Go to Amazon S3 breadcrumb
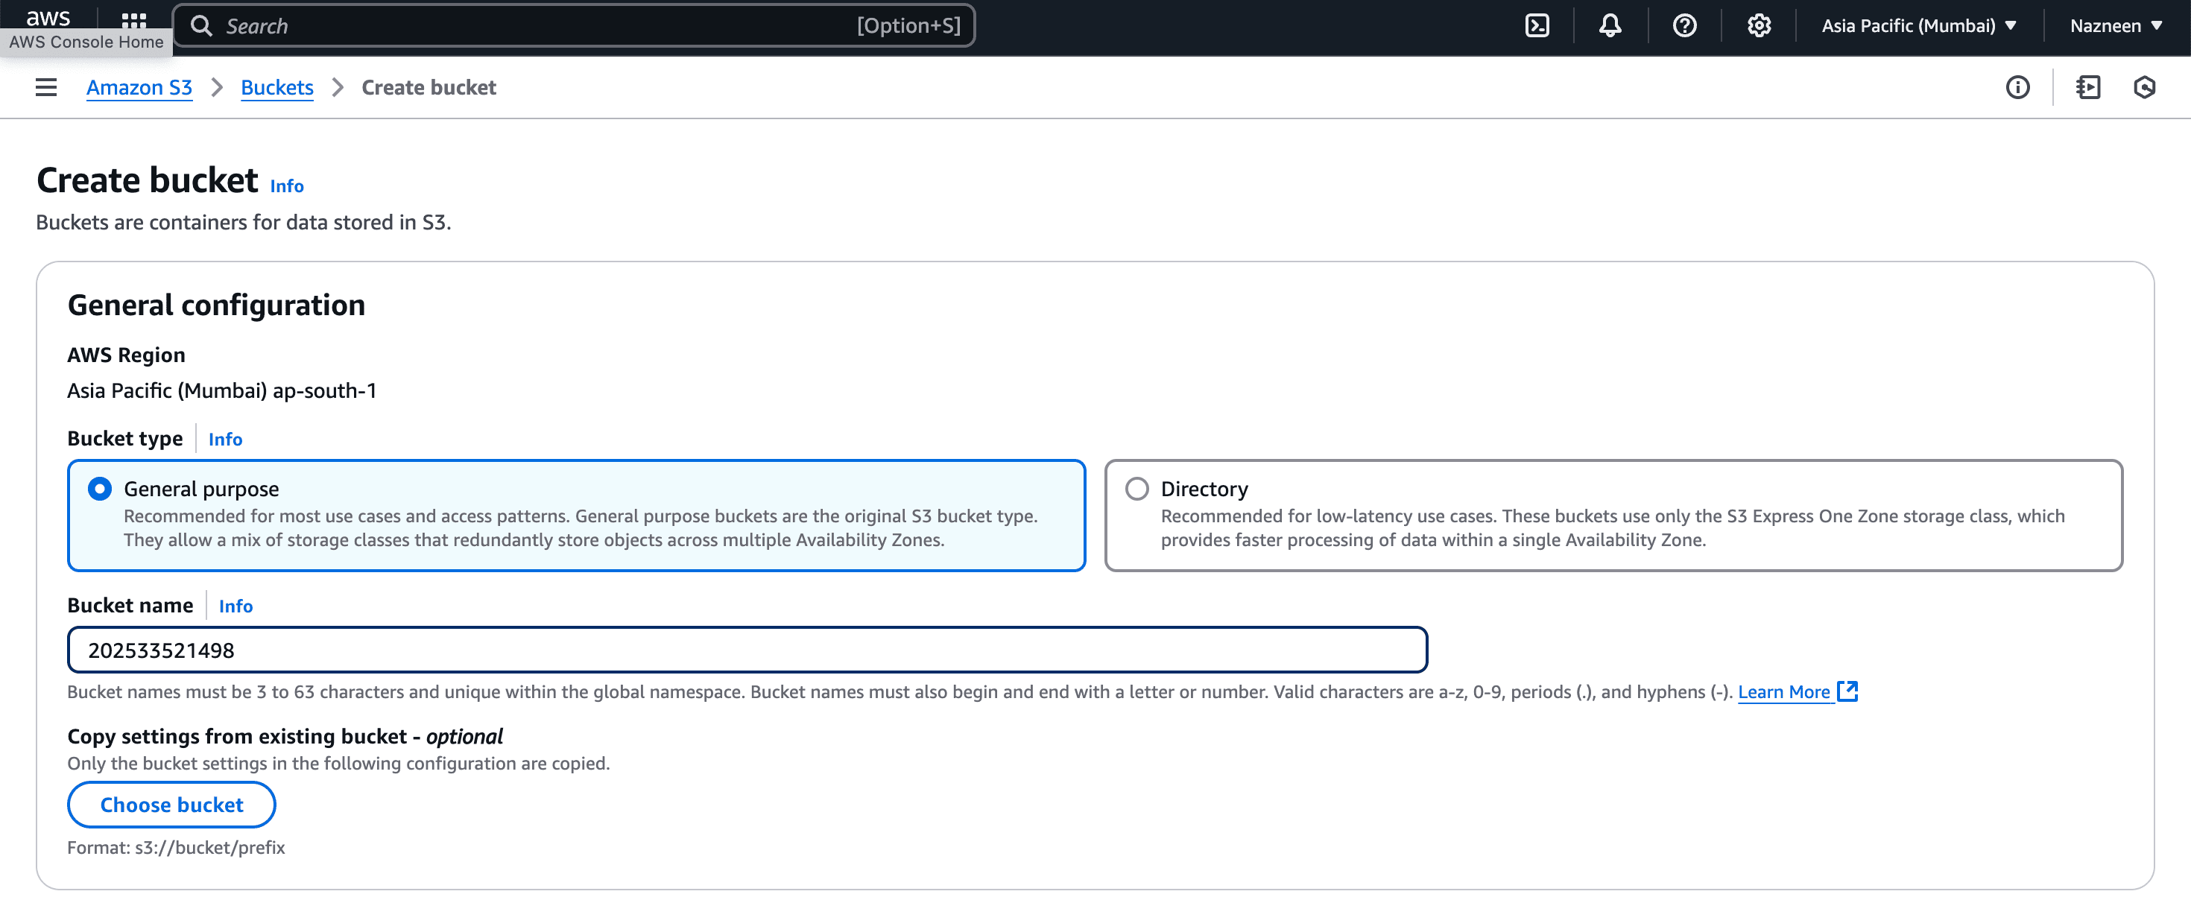This screenshot has width=2191, height=900. (x=139, y=86)
